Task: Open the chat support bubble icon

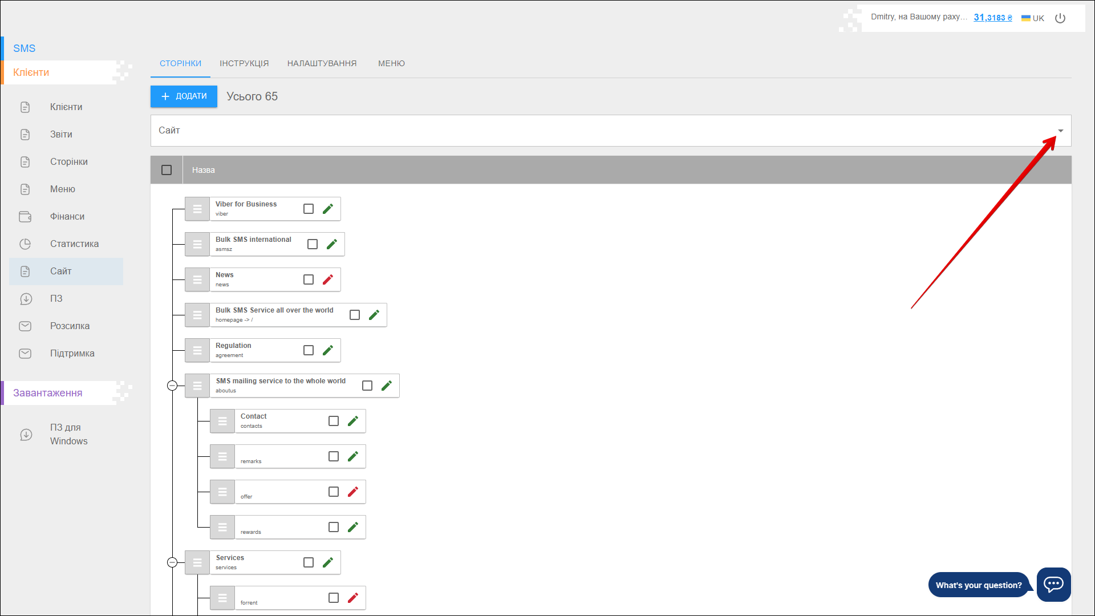Action: 1053,584
